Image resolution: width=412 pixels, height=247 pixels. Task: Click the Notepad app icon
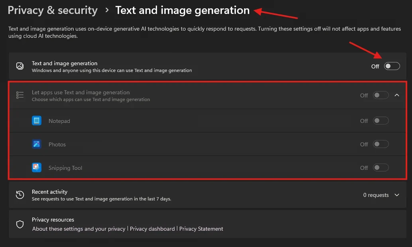(x=37, y=121)
